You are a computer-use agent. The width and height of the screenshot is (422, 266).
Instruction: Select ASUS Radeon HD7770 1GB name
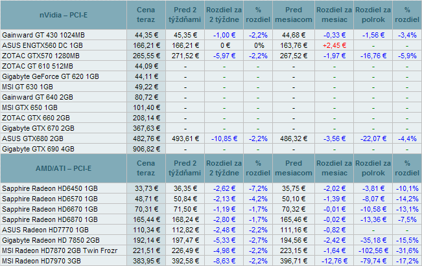pos(45,230)
